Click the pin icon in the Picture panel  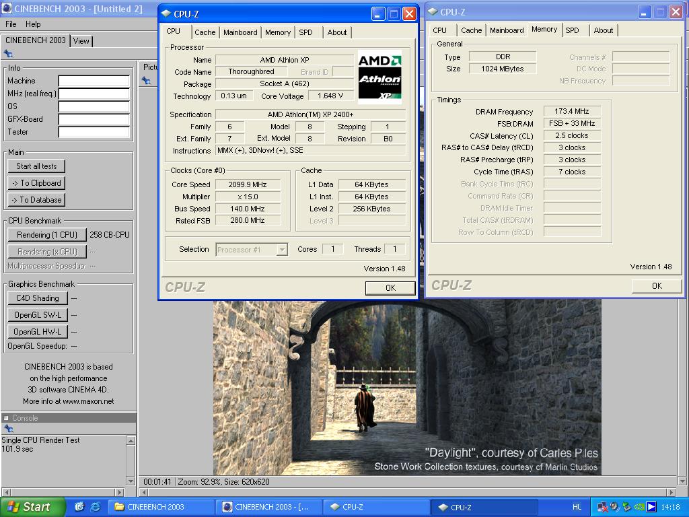click(x=146, y=81)
